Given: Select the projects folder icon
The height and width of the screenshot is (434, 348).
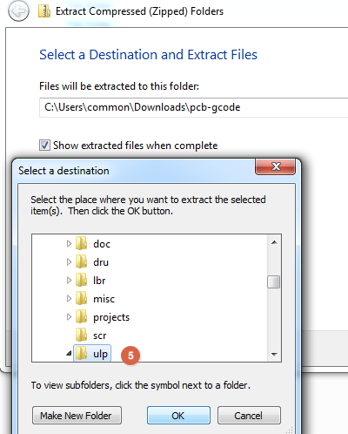Looking at the screenshot, I should tap(81, 316).
